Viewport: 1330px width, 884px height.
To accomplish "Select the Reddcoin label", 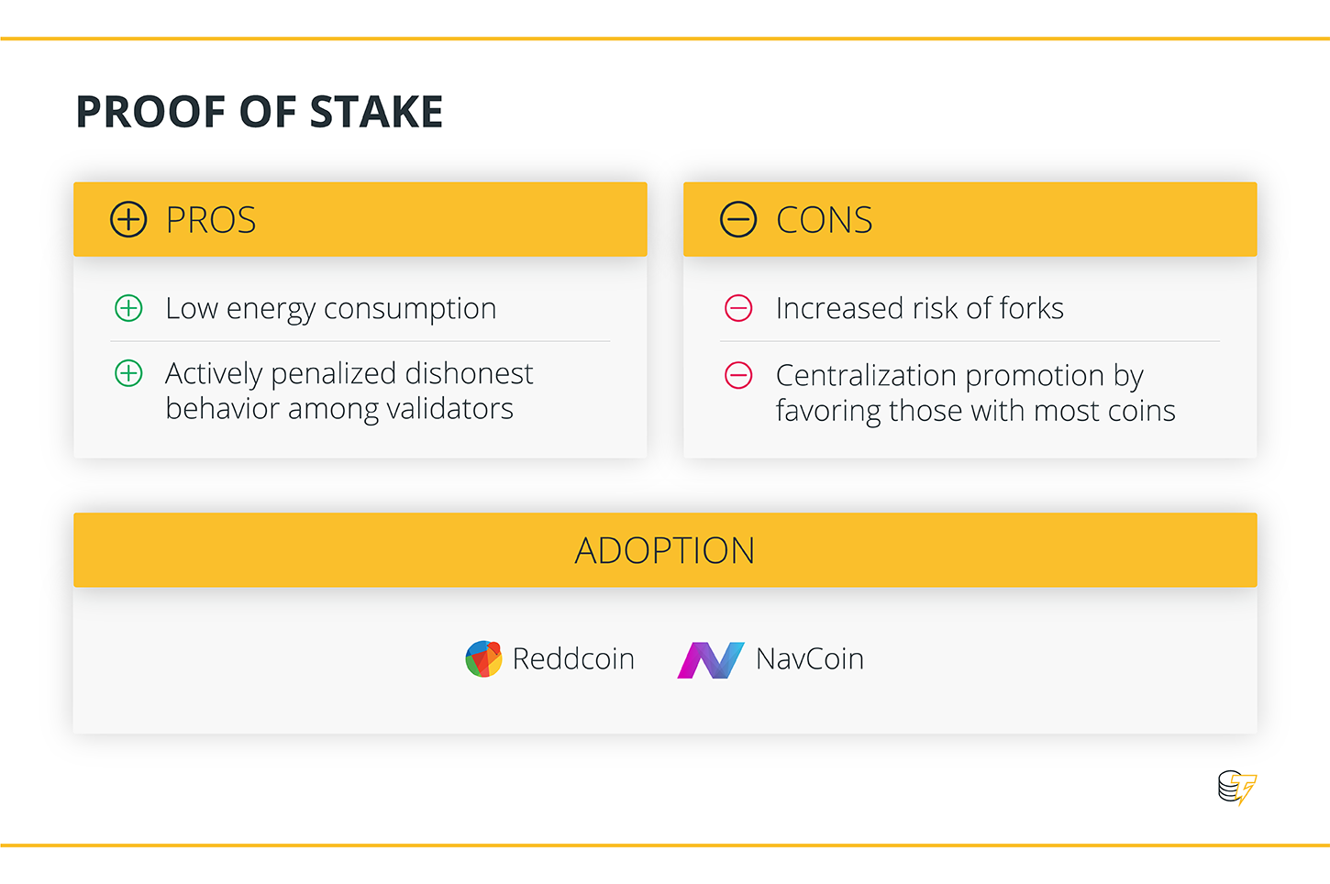I will pyautogui.click(x=573, y=658).
